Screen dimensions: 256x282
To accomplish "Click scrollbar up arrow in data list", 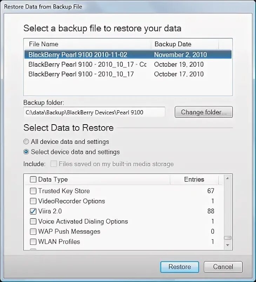I will [x=227, y=179].
